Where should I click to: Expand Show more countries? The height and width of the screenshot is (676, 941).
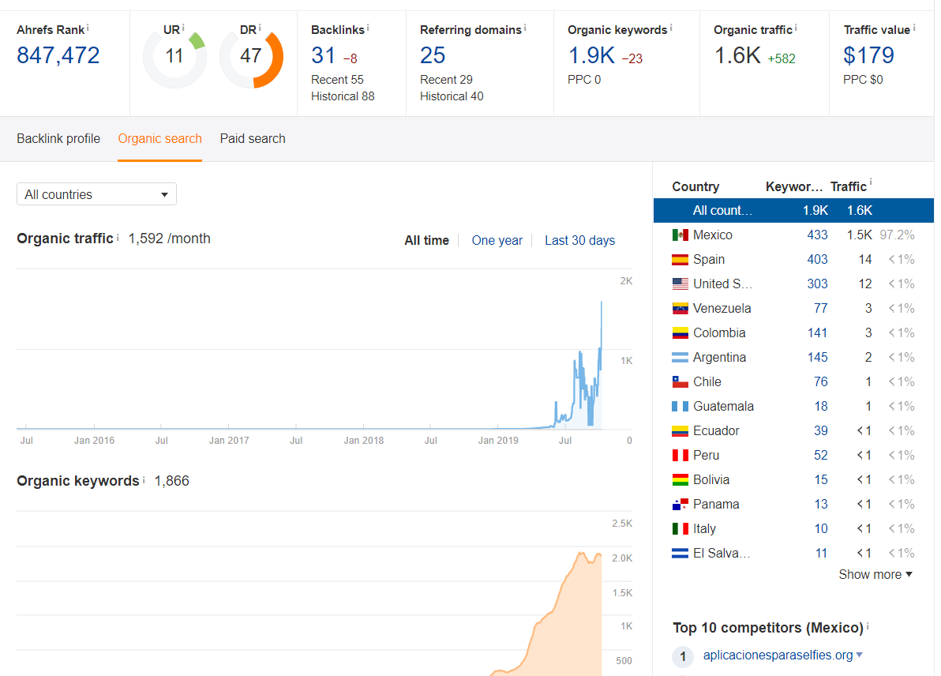[x=875, y=575]
